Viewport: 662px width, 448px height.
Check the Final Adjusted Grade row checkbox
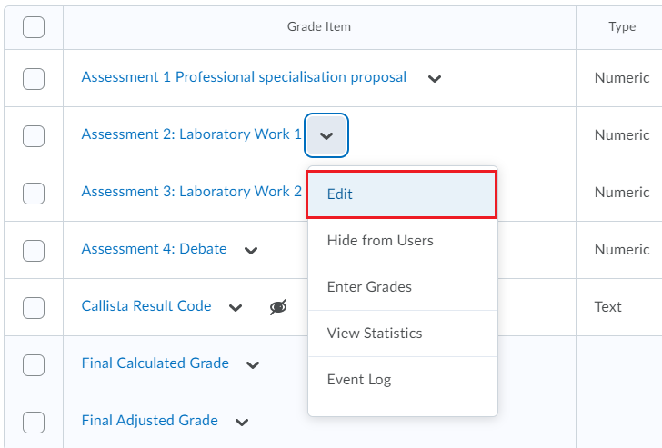pyautogui.click(x=34, y=423)
